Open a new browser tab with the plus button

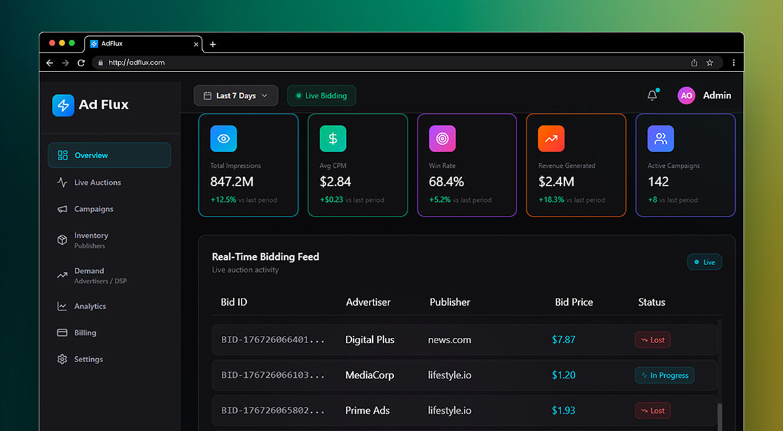click(x=212, y=44)
